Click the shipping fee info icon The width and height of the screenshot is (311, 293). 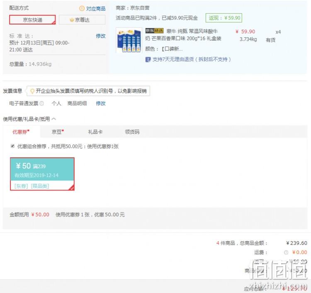click(286, 252)
